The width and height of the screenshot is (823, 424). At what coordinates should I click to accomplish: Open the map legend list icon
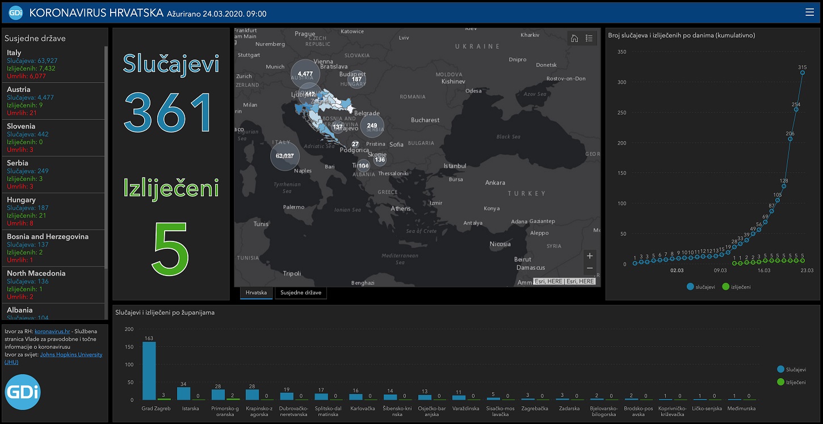[x=589, y=39]
